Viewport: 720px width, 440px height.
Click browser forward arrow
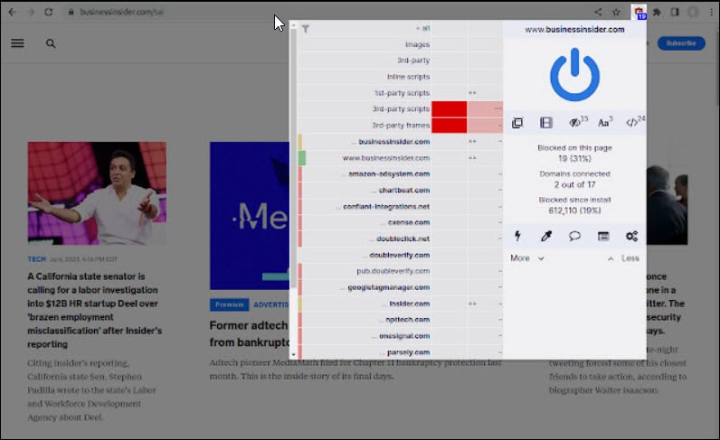coord(31,12)
